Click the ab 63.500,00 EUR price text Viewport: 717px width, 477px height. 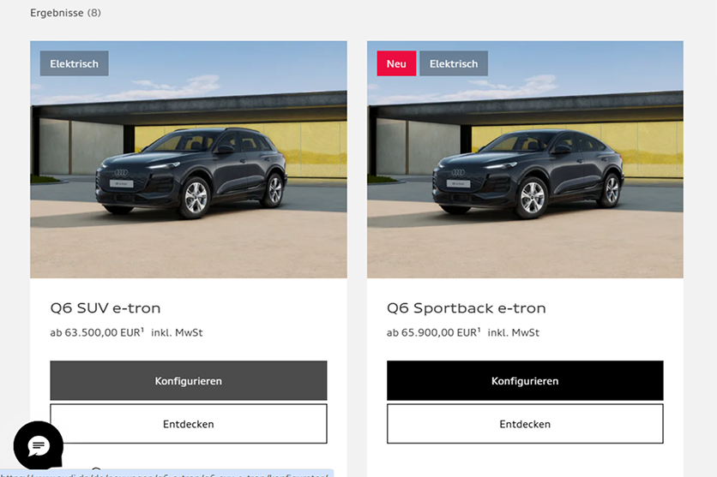pyautogui.click(x=95, y=333)
